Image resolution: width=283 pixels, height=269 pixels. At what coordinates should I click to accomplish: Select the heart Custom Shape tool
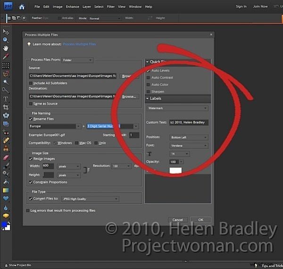click(6, 199)
